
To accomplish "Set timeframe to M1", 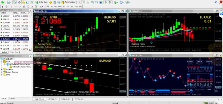I will pos(48,7).
